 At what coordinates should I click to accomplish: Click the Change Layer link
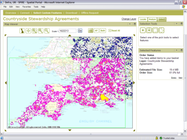point(129,19)
